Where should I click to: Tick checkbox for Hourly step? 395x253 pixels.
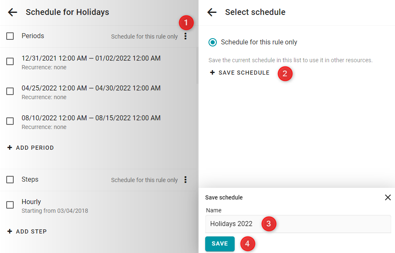(x=10, y=205)
